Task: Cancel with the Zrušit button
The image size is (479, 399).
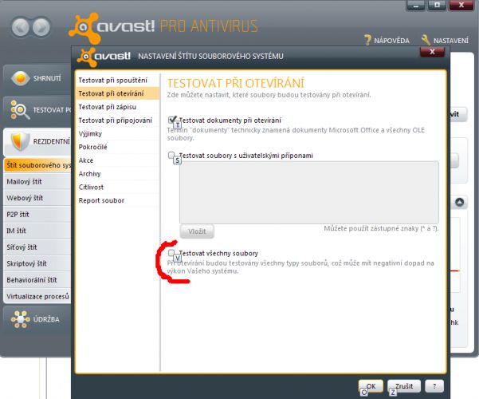Action: (x=404, y=386)
